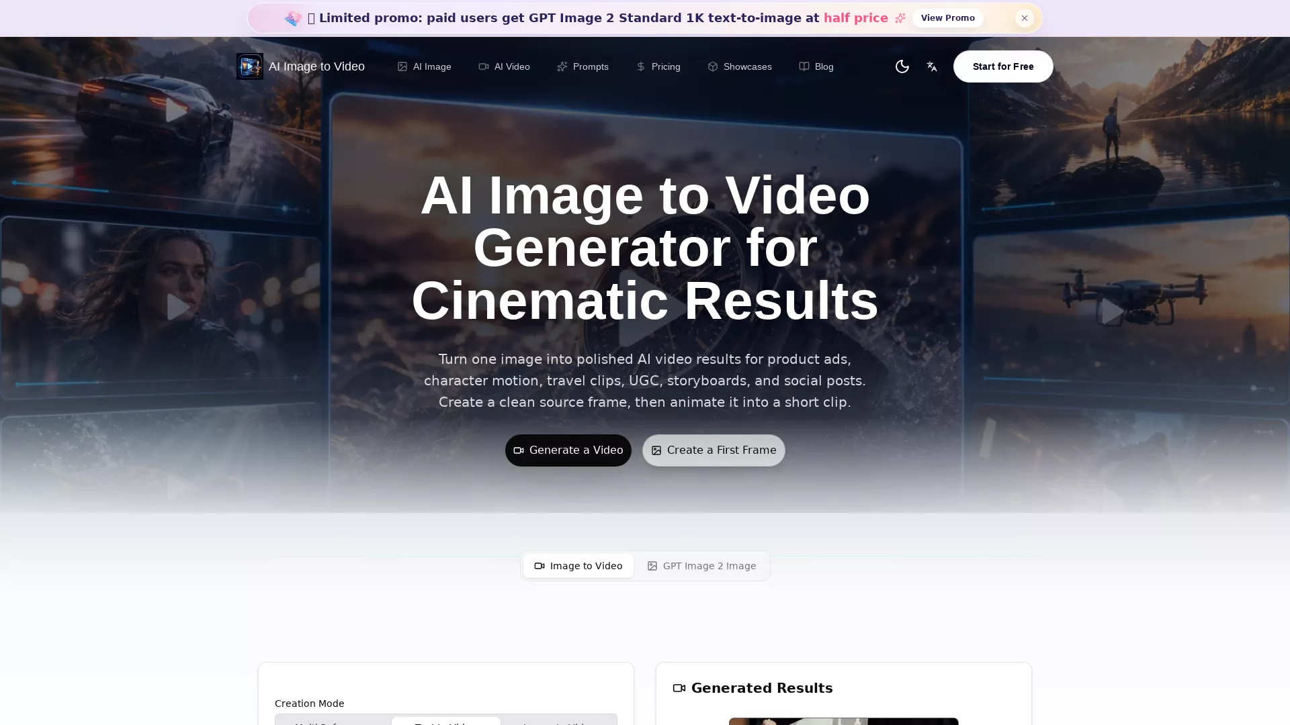Screen dimensions: 1290x725
Task: Click the gift icon in promo banner
Action: 293,18
